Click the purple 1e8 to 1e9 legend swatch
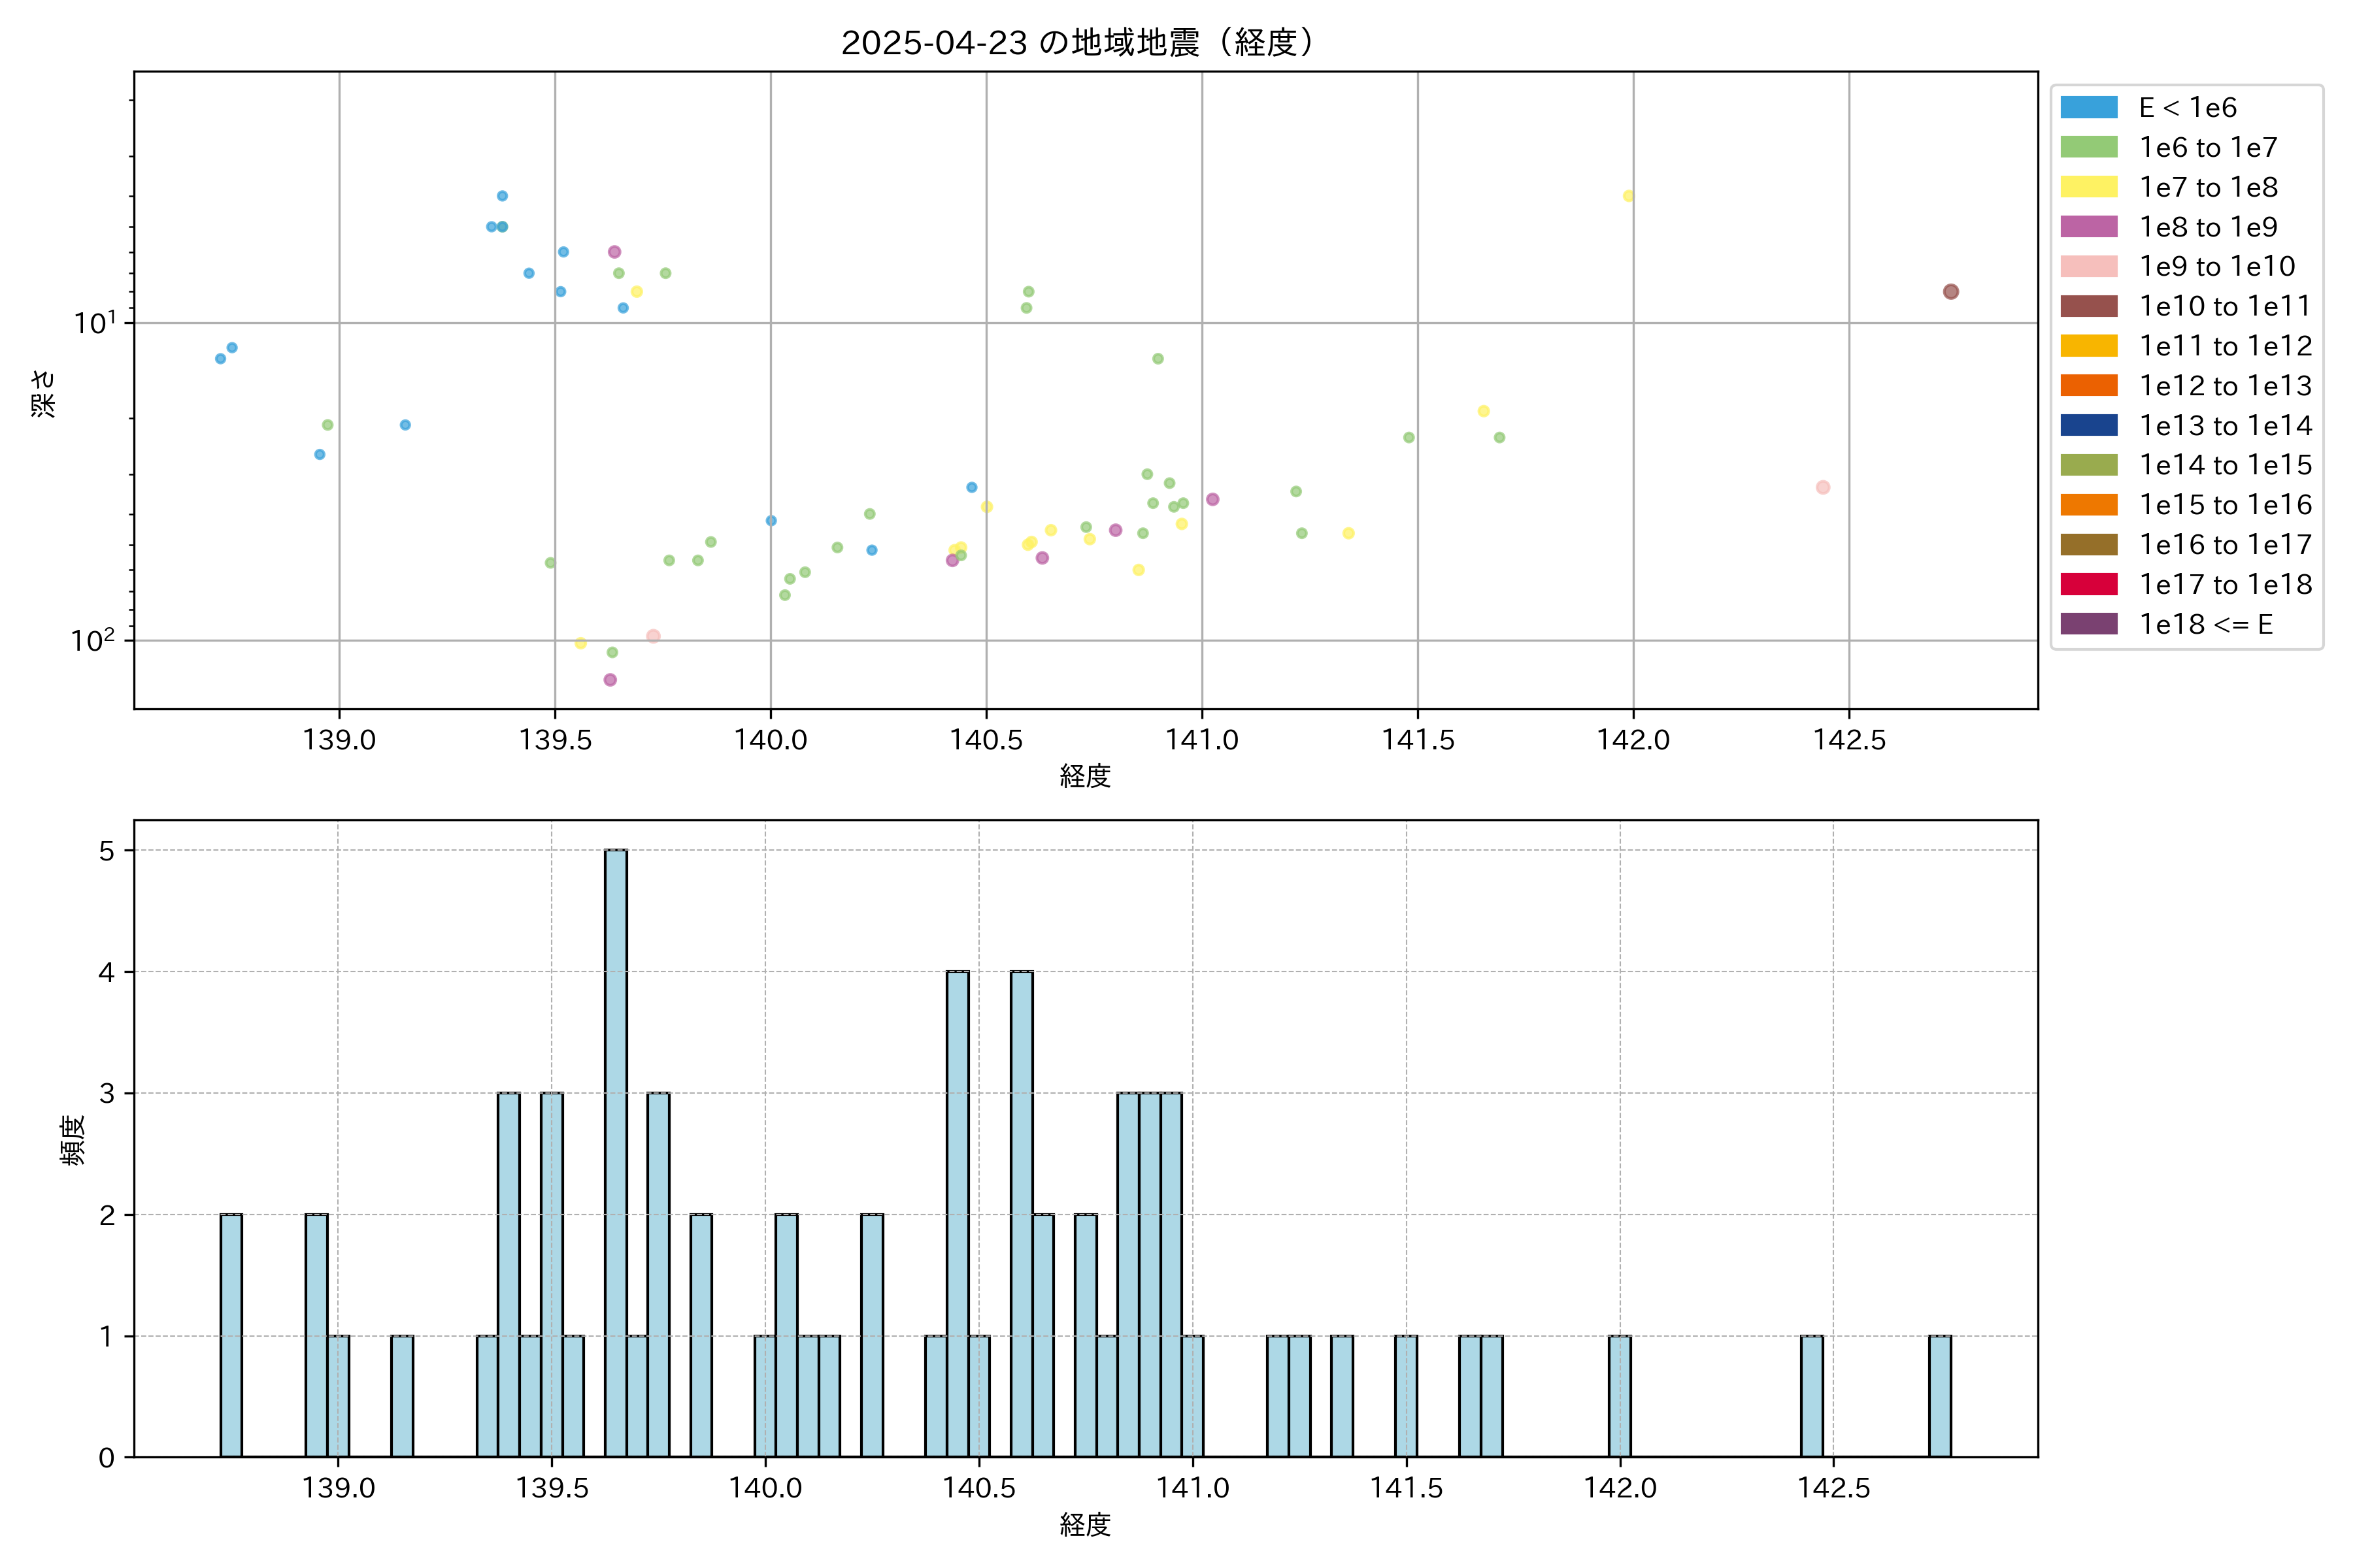2353x1568 pixels. [x=2088, y=227]
